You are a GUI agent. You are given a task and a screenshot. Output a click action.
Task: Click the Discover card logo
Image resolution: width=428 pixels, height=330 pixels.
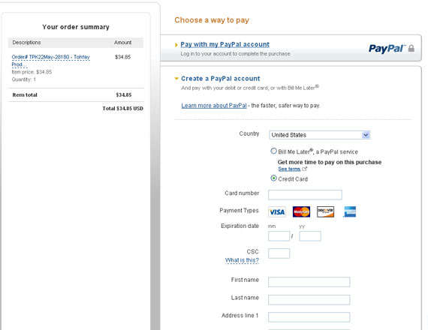[325, 211]
